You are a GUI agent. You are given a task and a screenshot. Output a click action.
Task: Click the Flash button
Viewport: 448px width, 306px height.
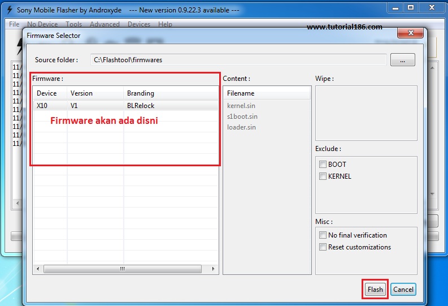tap(375, 290)
